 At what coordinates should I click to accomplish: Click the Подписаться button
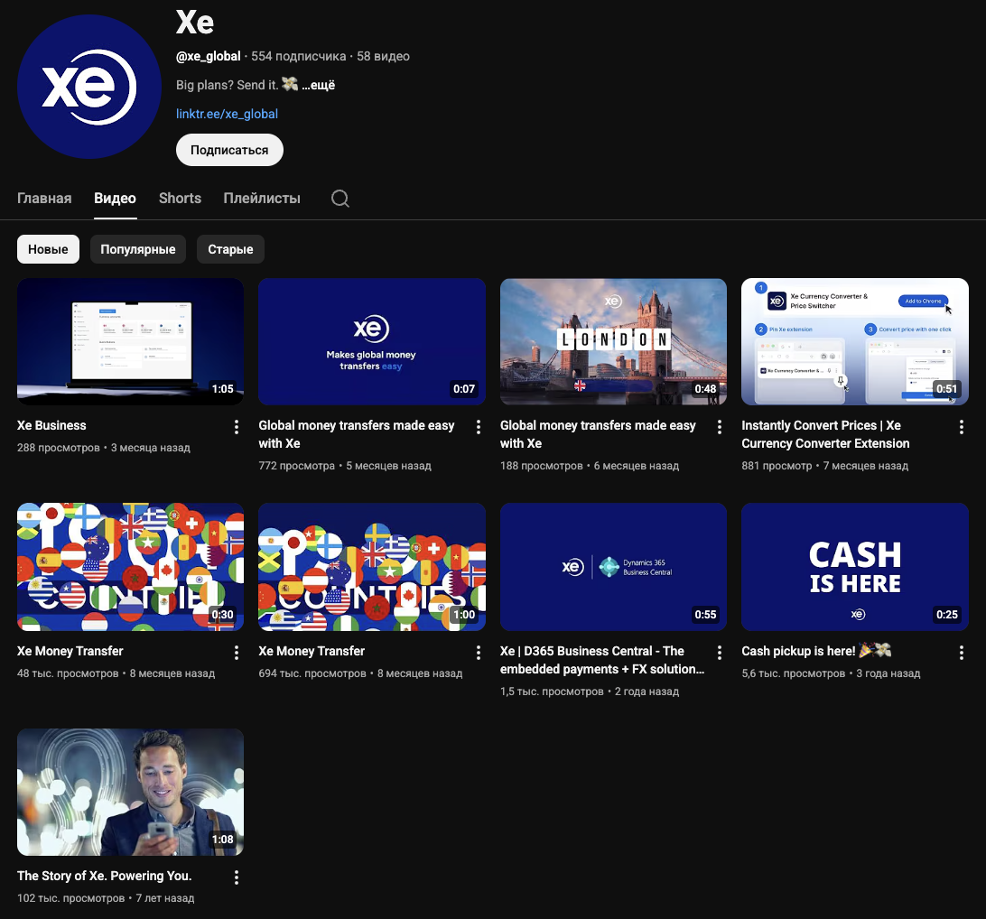(229, 150)
